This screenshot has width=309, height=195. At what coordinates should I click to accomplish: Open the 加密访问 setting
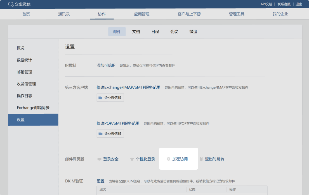pos(180,159)
